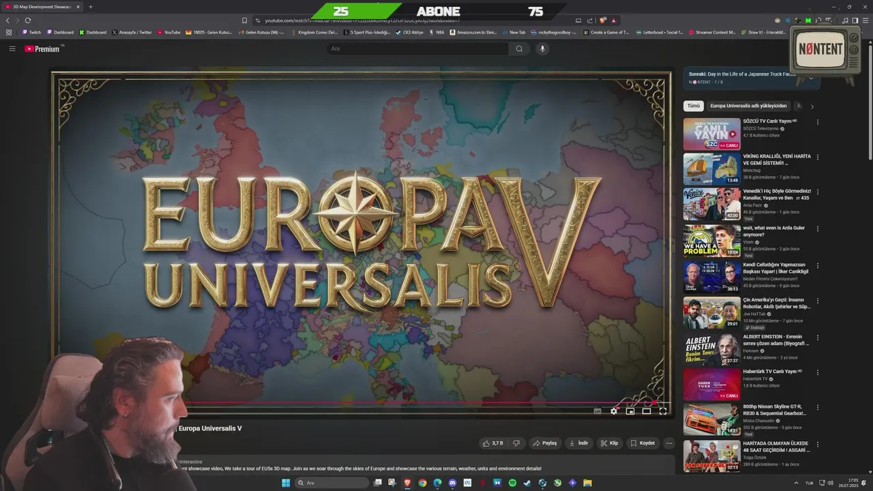Screen dimensions: 873x491
Task: Open options for Kendi Cellatlığını Yapmazsan video
Action: click(x=818, y=265)
